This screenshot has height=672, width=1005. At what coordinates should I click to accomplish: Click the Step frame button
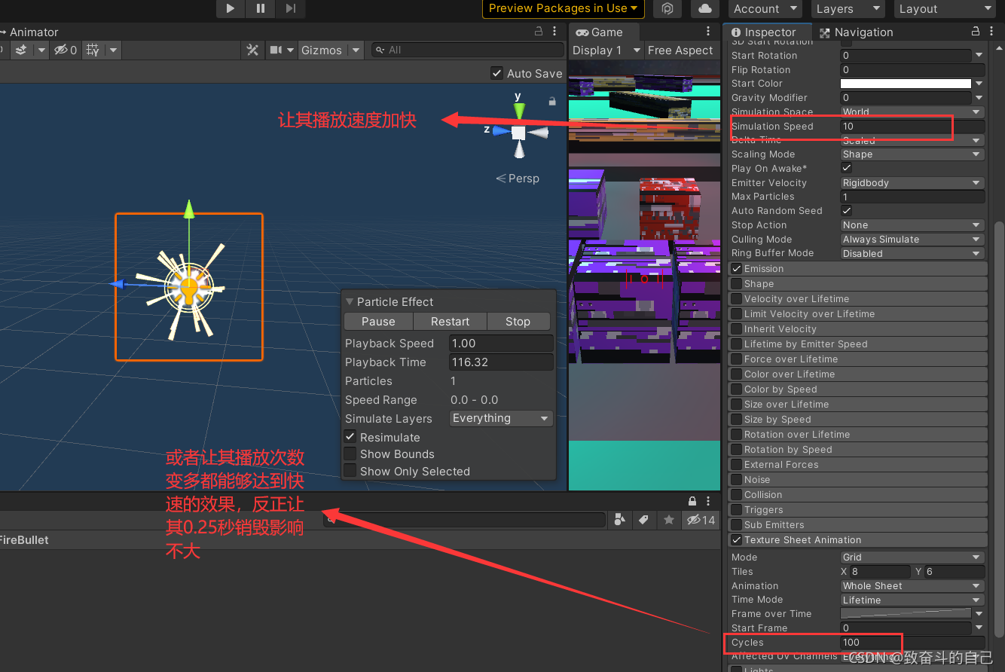click(290, 8)
